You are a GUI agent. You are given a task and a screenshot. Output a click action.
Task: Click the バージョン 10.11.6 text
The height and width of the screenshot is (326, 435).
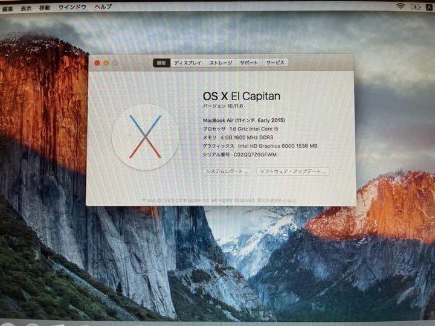(223, 106)
